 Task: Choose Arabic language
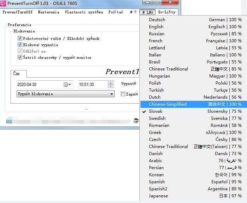(194, 161)
